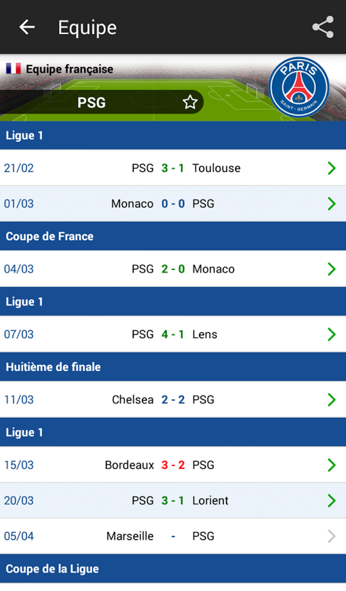Expand the Monaco 0-0 PSG match arrow

[x=331, y=204]
